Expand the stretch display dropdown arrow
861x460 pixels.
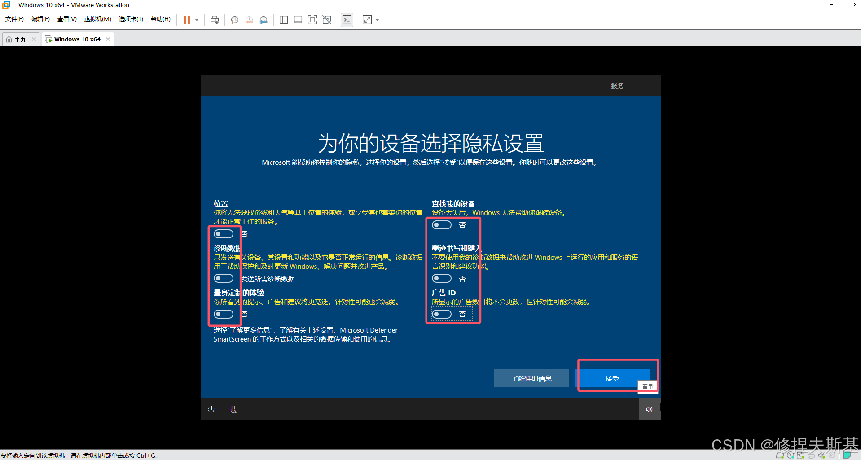click(377, 20)
